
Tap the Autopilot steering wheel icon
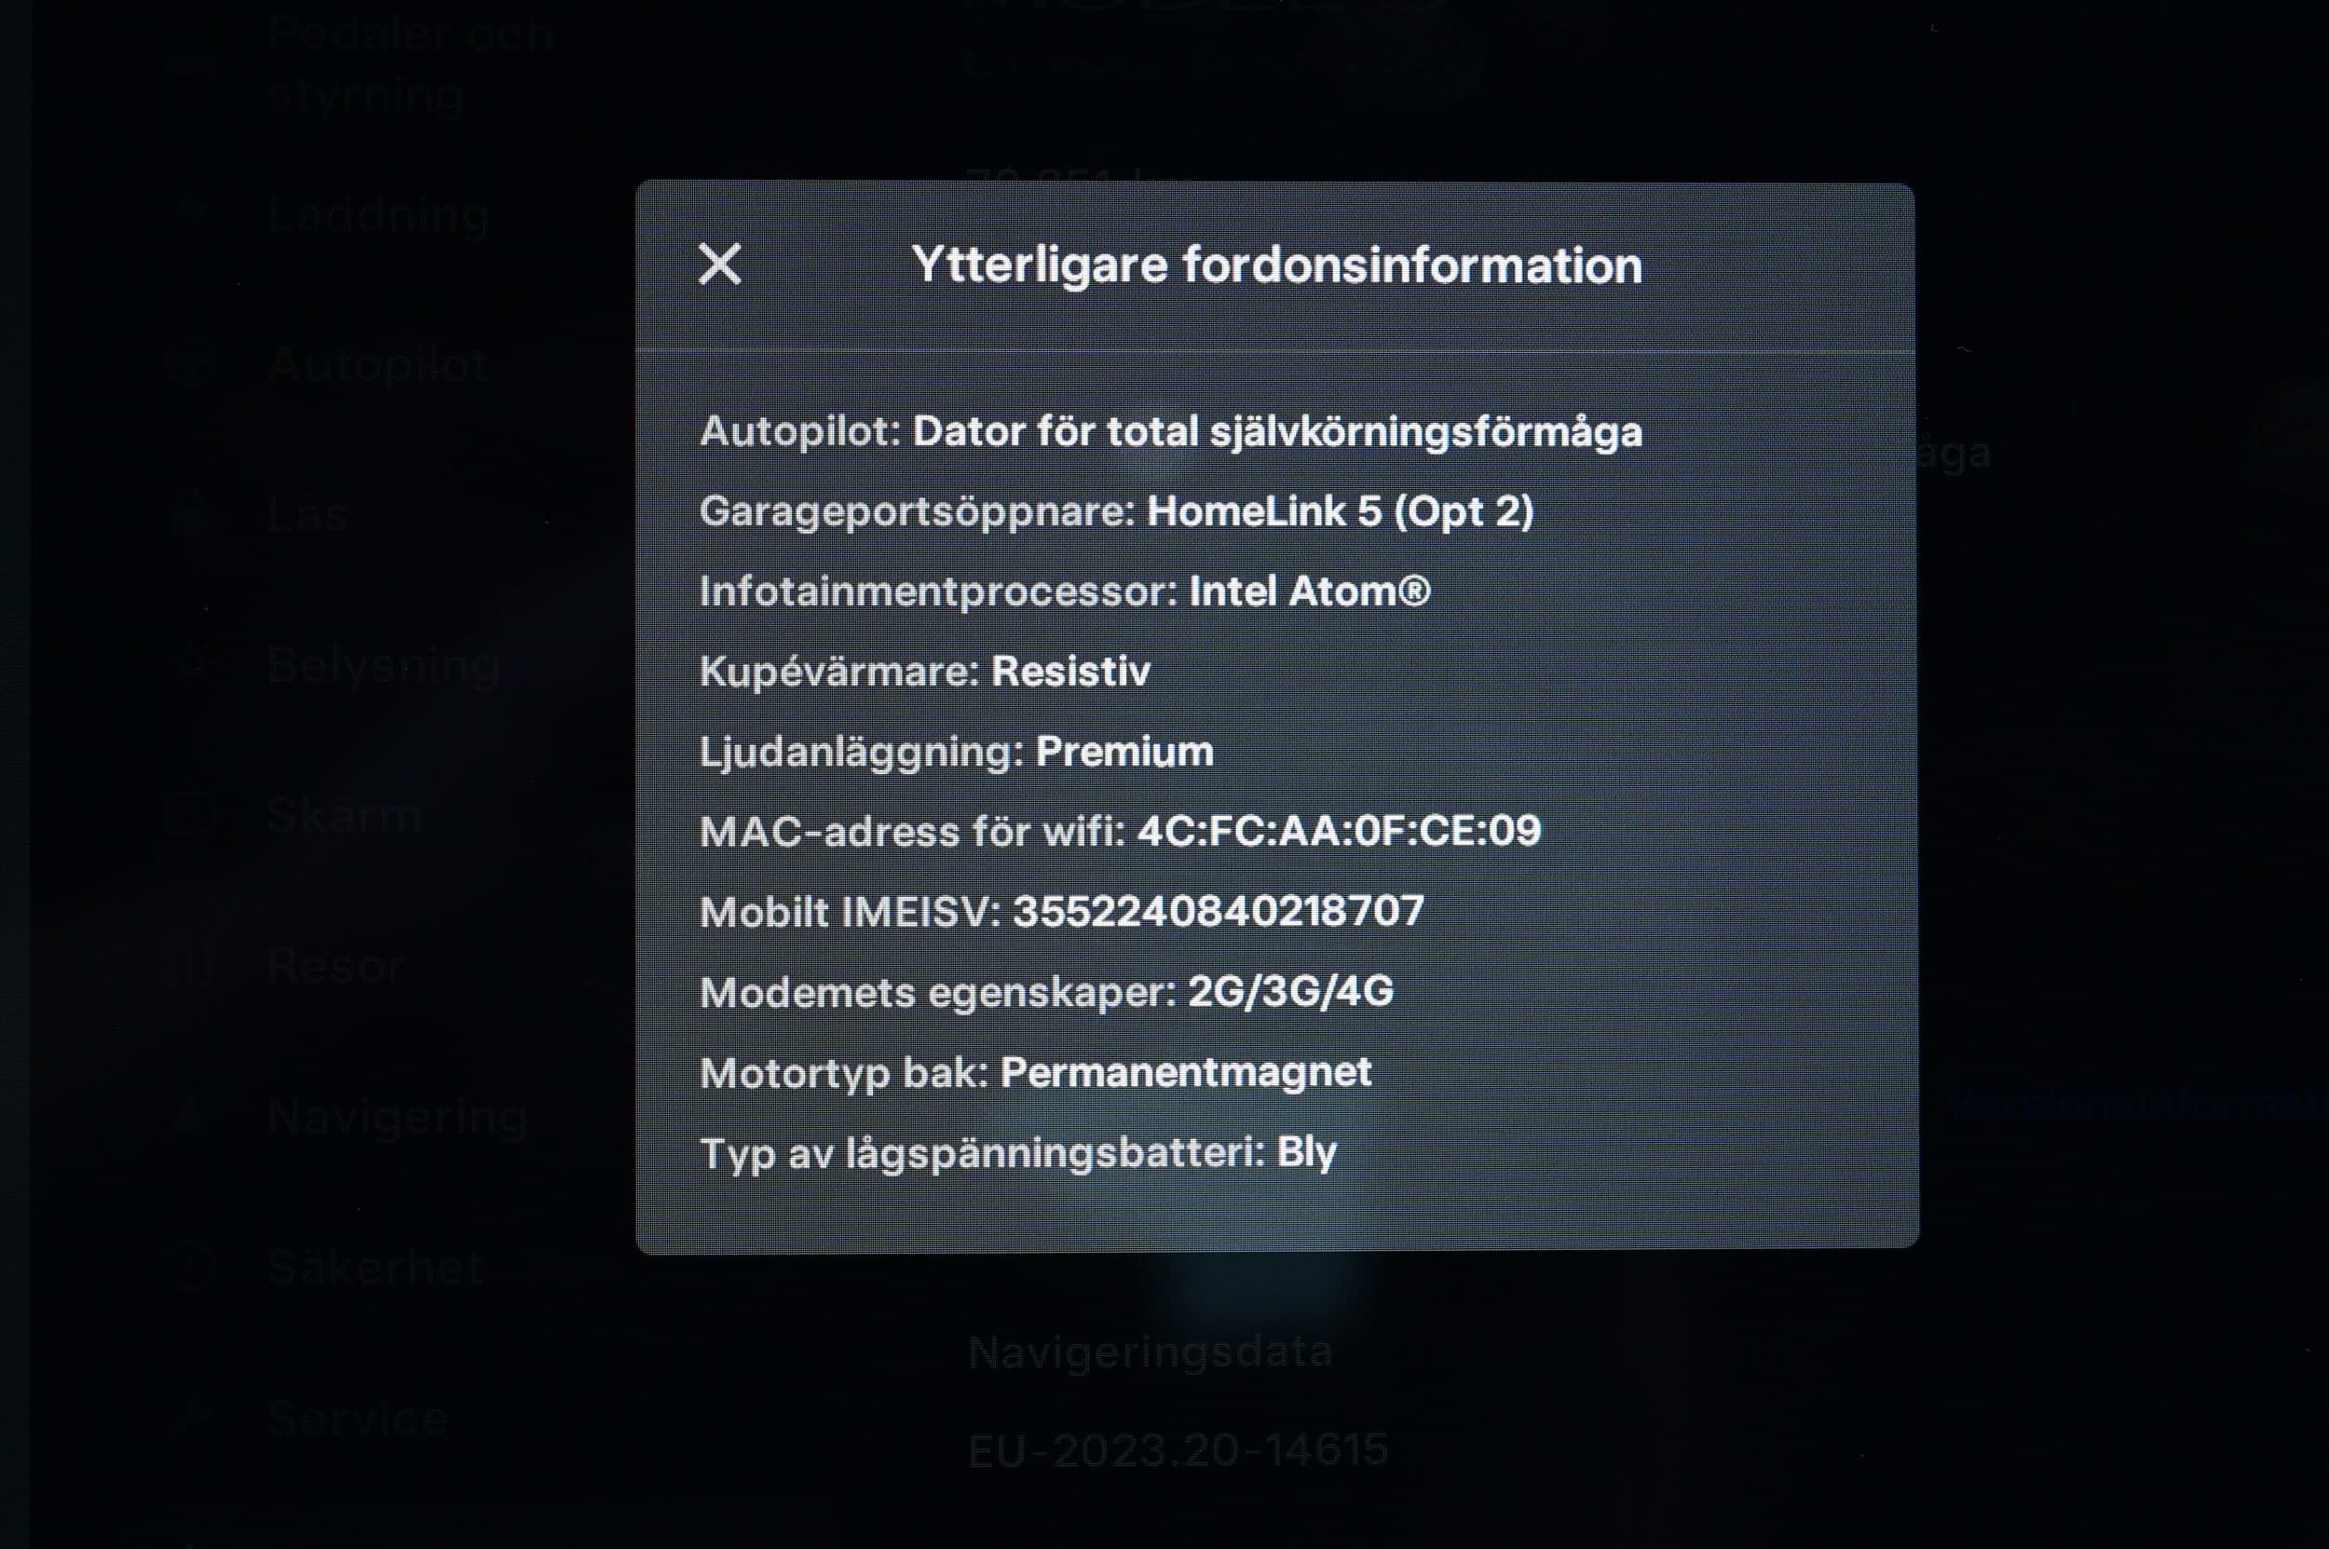(192, 364)
